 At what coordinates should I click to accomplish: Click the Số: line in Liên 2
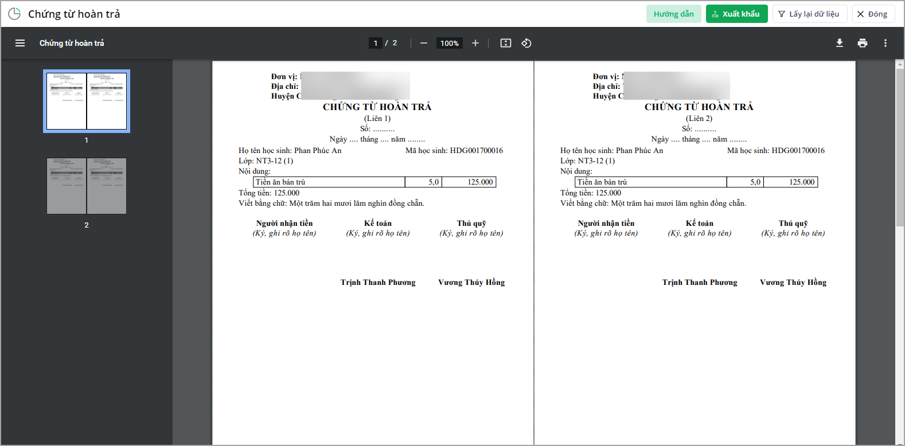[699, 129]
